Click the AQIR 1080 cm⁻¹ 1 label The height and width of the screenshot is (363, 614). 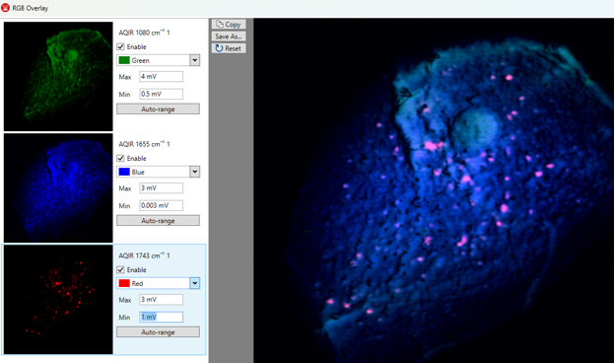144,33
